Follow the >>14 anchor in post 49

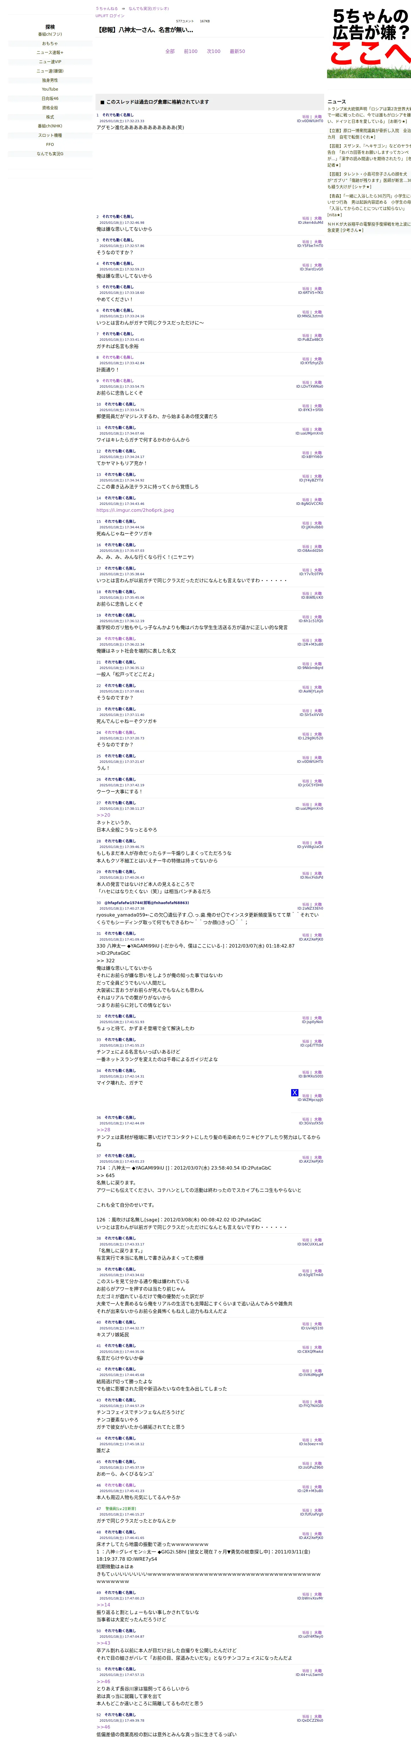coord(103,1605)
